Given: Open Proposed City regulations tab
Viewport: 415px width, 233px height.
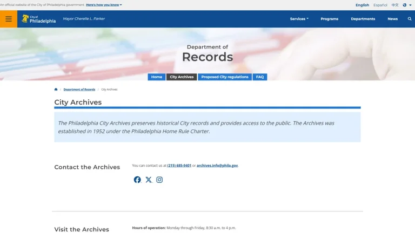Looking at the screenshot, I should point(225,77).
